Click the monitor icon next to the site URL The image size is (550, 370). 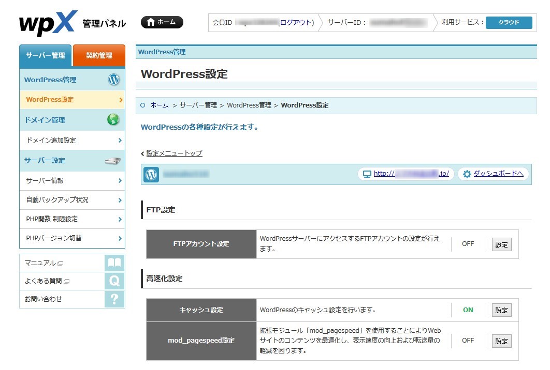367,174
